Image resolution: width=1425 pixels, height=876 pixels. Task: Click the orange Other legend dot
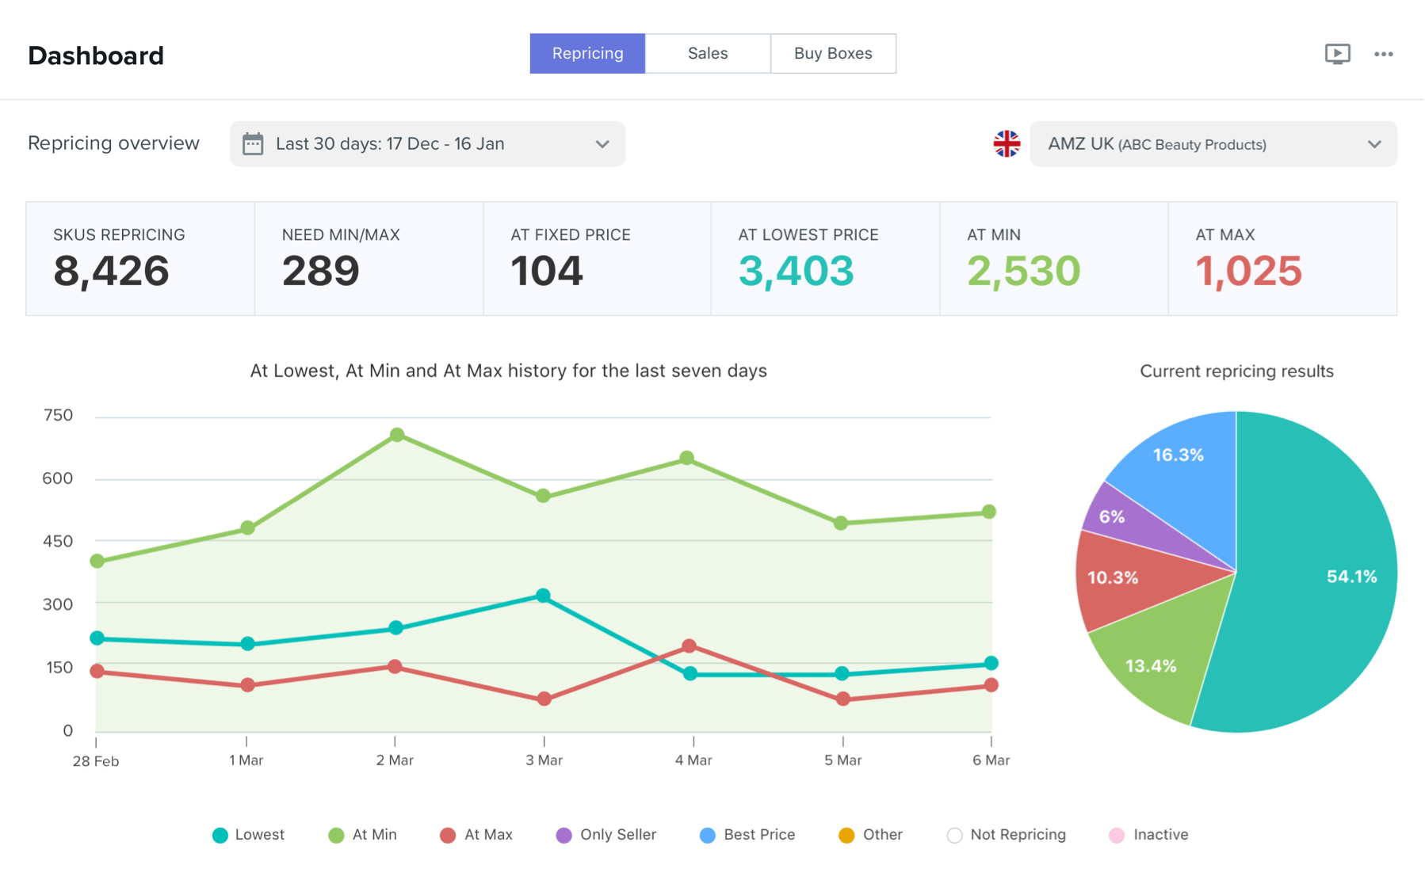[x=846, y=834]
